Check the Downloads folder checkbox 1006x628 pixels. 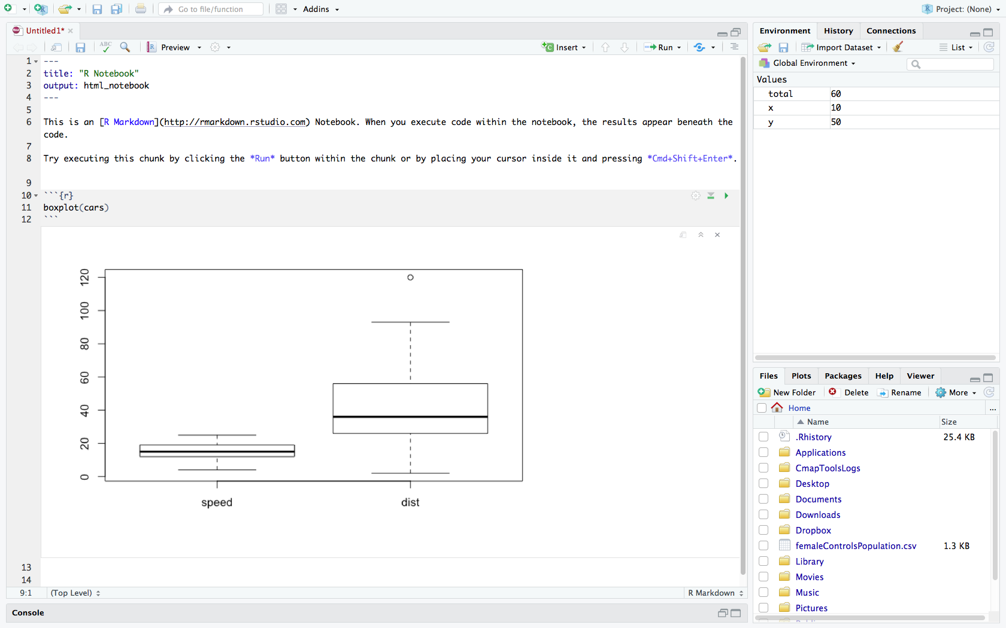tap(763, 515)
